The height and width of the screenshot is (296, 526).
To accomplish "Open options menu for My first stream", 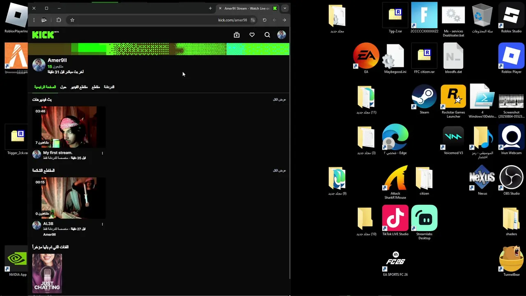I will pyautogui.click(x=102, y=153).
